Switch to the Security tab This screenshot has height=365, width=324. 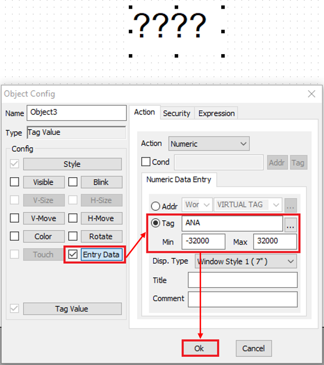tap(177, 113)
